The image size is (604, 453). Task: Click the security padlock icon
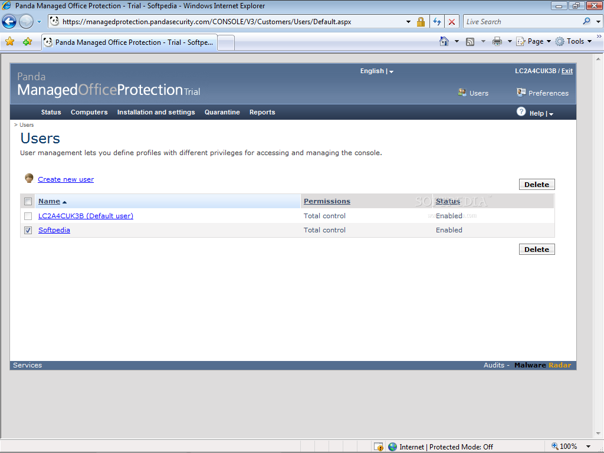pos(421,22)
